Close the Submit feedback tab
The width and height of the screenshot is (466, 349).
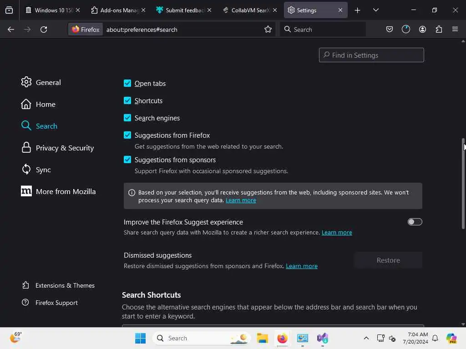[209, 10]
